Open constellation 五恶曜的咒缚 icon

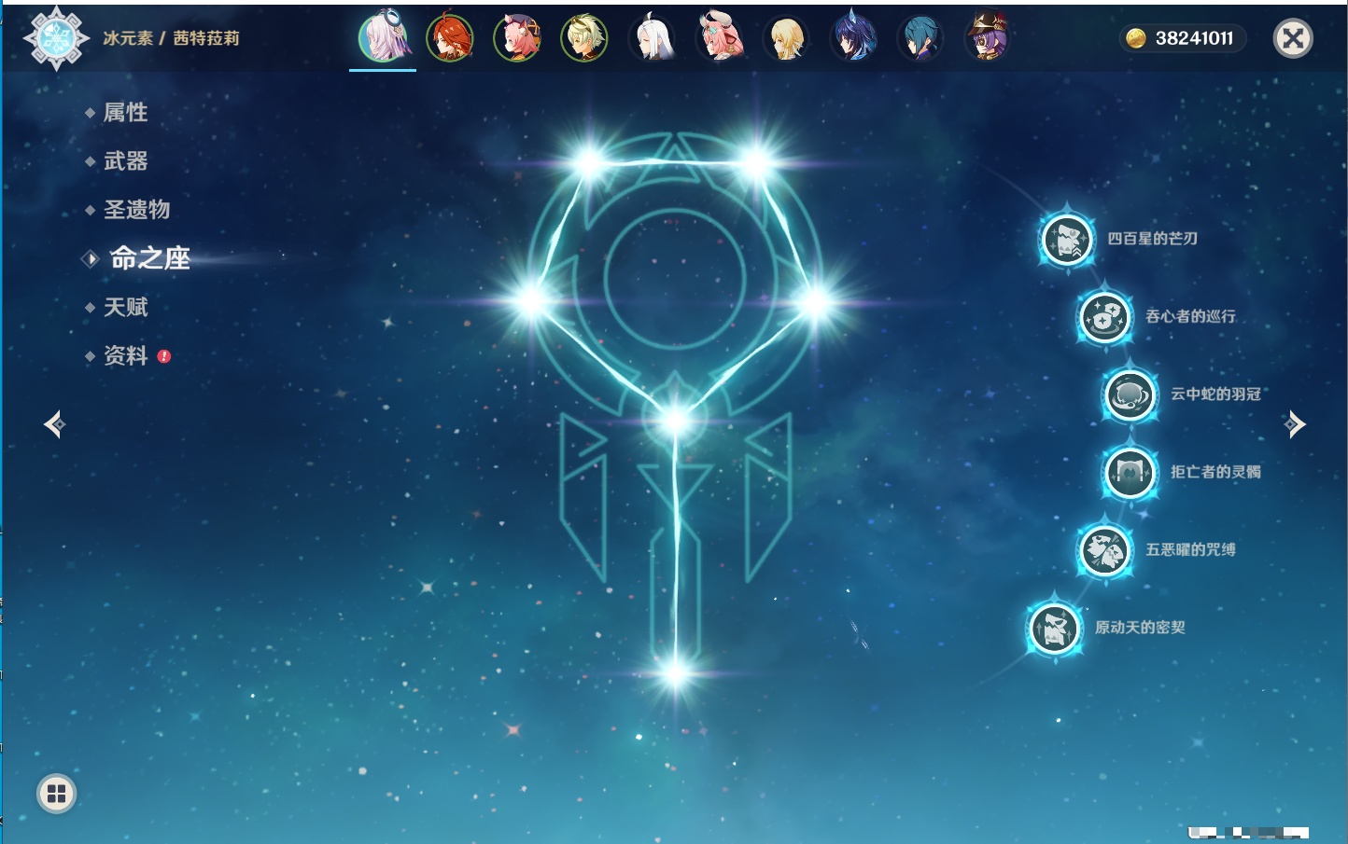(x=1105, y=550)
